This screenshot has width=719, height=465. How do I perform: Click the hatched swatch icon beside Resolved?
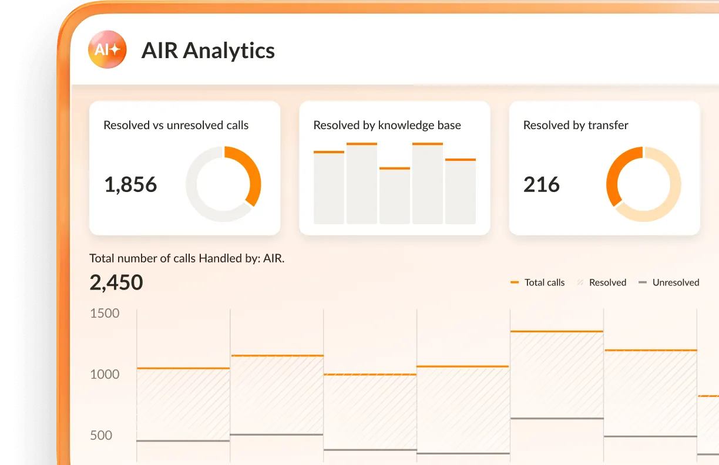point(580,282)
